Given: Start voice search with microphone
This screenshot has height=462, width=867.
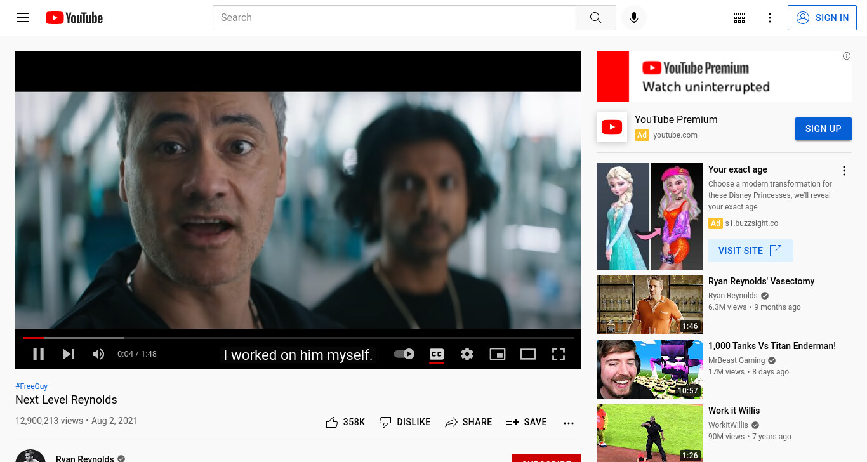Looking at the screenshot, I should coord(633,18).
